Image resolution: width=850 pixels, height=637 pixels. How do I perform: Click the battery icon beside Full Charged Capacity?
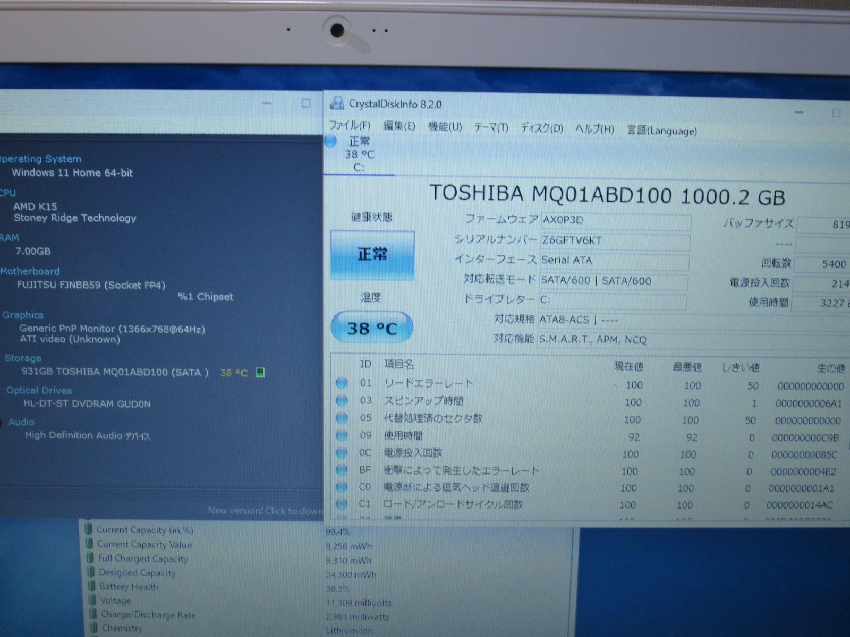[91, 558]
